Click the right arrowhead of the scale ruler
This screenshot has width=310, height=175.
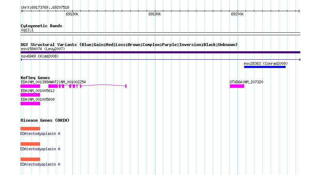coord(299,11)
